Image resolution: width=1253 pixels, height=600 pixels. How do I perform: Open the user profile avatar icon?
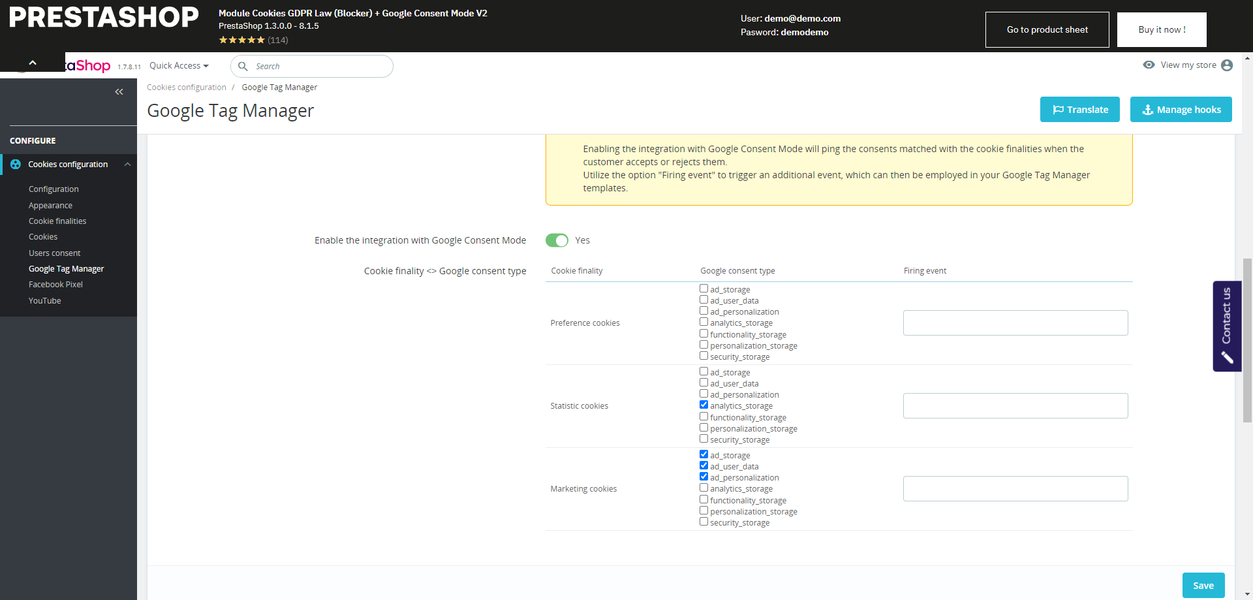[x=1227, y=65]
